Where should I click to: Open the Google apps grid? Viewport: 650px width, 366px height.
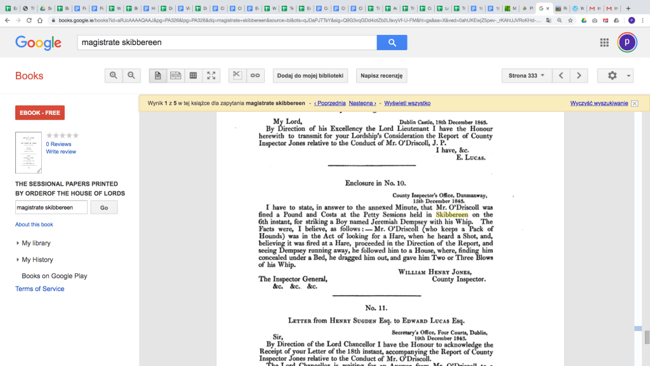coord(604,43)
